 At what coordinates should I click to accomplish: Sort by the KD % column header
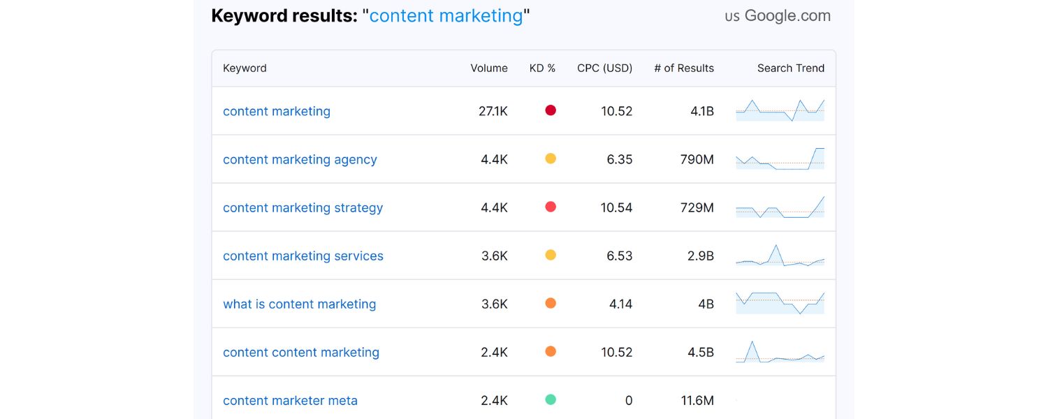pos(542,68)
